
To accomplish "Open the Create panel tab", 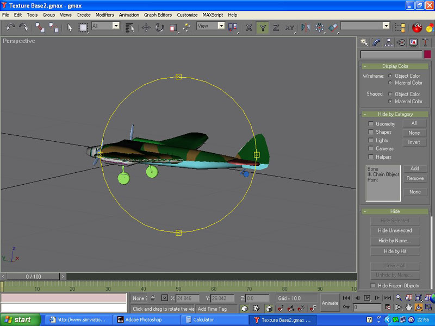I will click(365, 42).
